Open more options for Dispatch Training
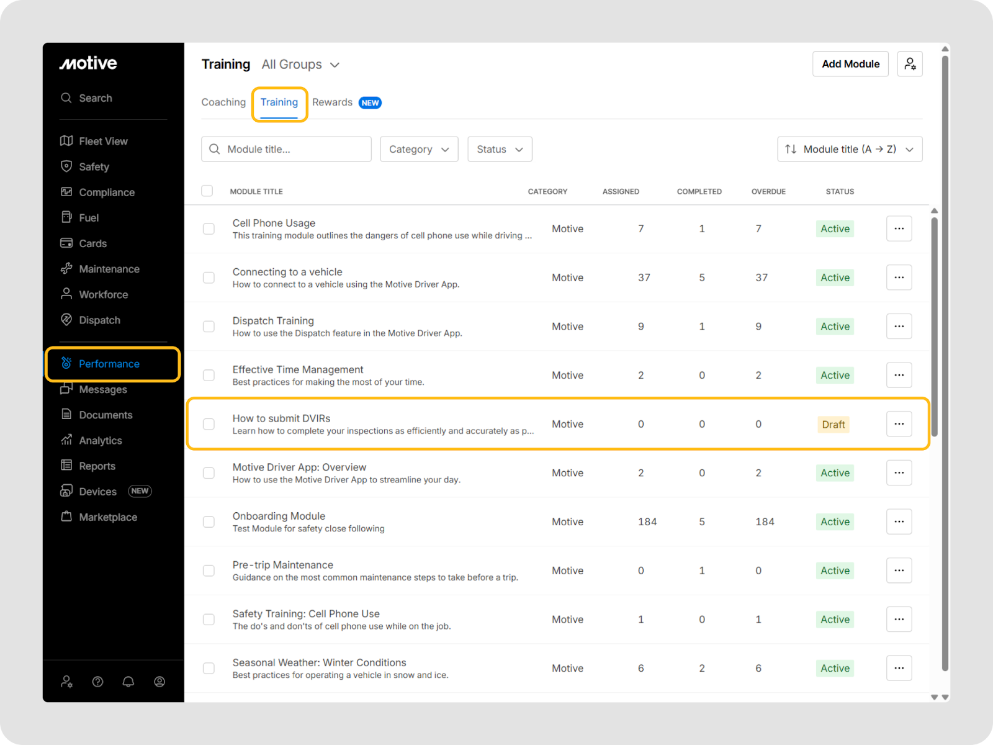The image size is (993, 745). (x=899, y=327)
